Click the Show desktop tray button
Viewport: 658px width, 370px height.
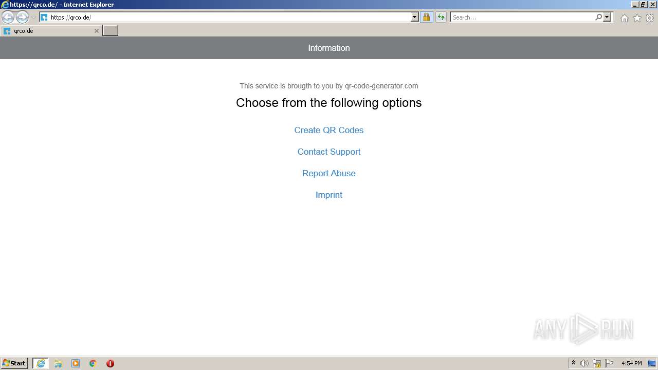(x=652, y=363)
